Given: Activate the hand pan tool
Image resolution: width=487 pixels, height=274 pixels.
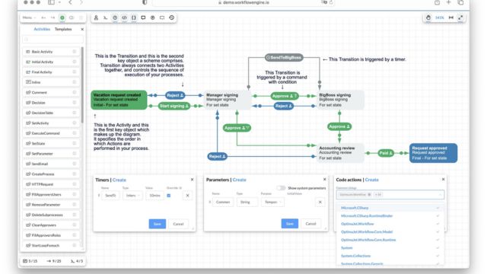Looking at the screenshot, I should click(428, 18).
